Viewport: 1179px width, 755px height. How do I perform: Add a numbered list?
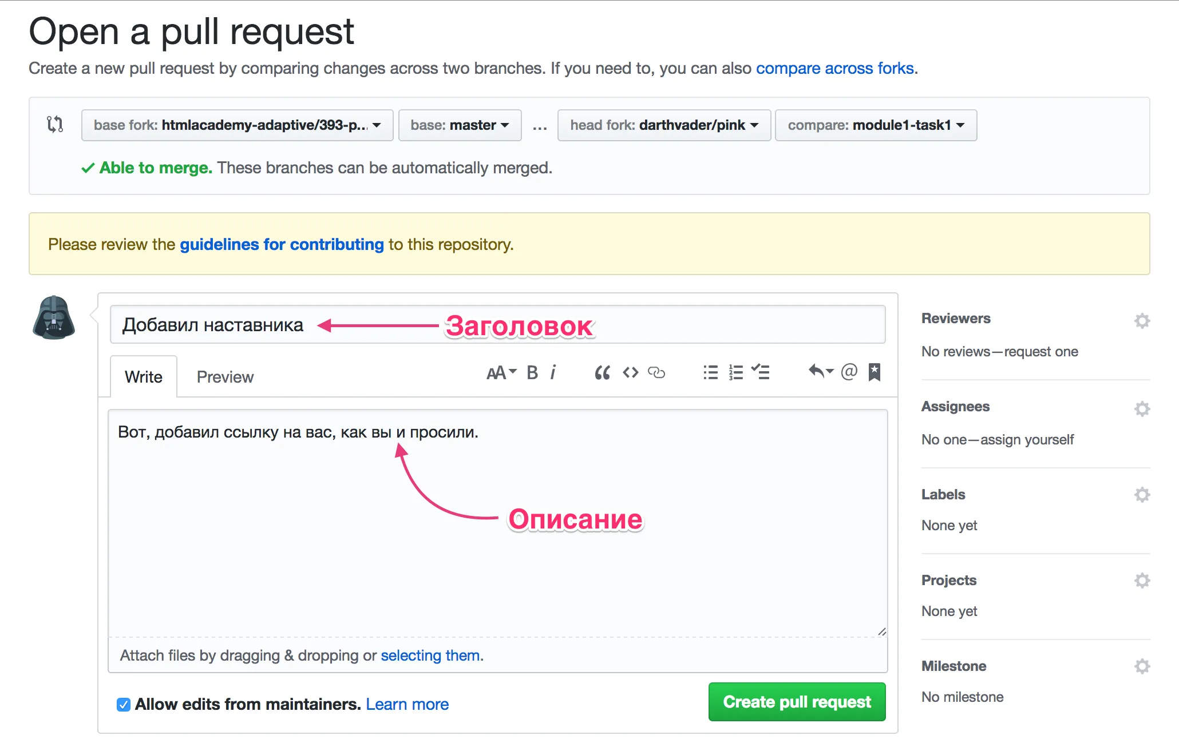click(735, 373)
